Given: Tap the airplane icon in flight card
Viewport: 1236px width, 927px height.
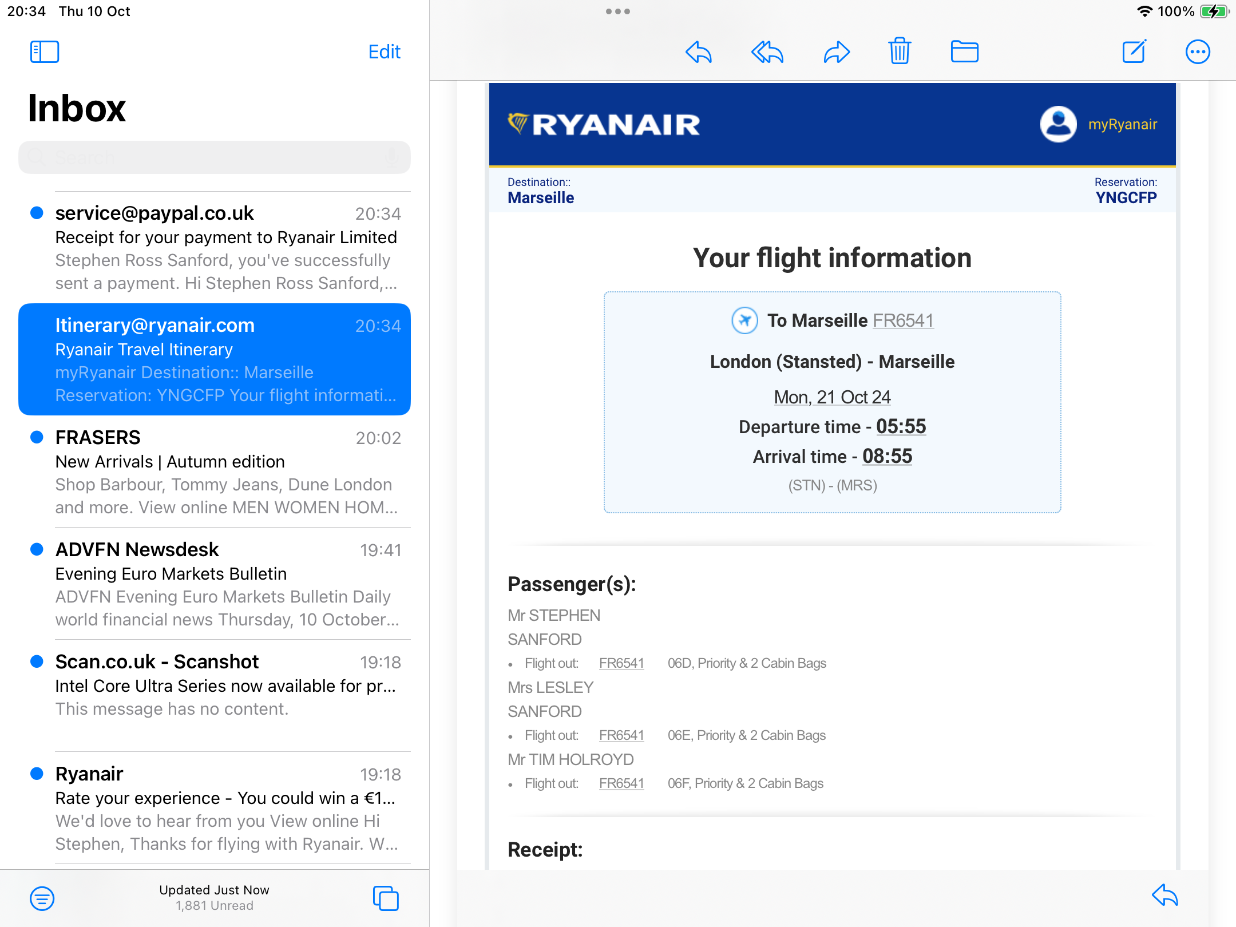Looking at the screenshot, I should tap(745, 320).
